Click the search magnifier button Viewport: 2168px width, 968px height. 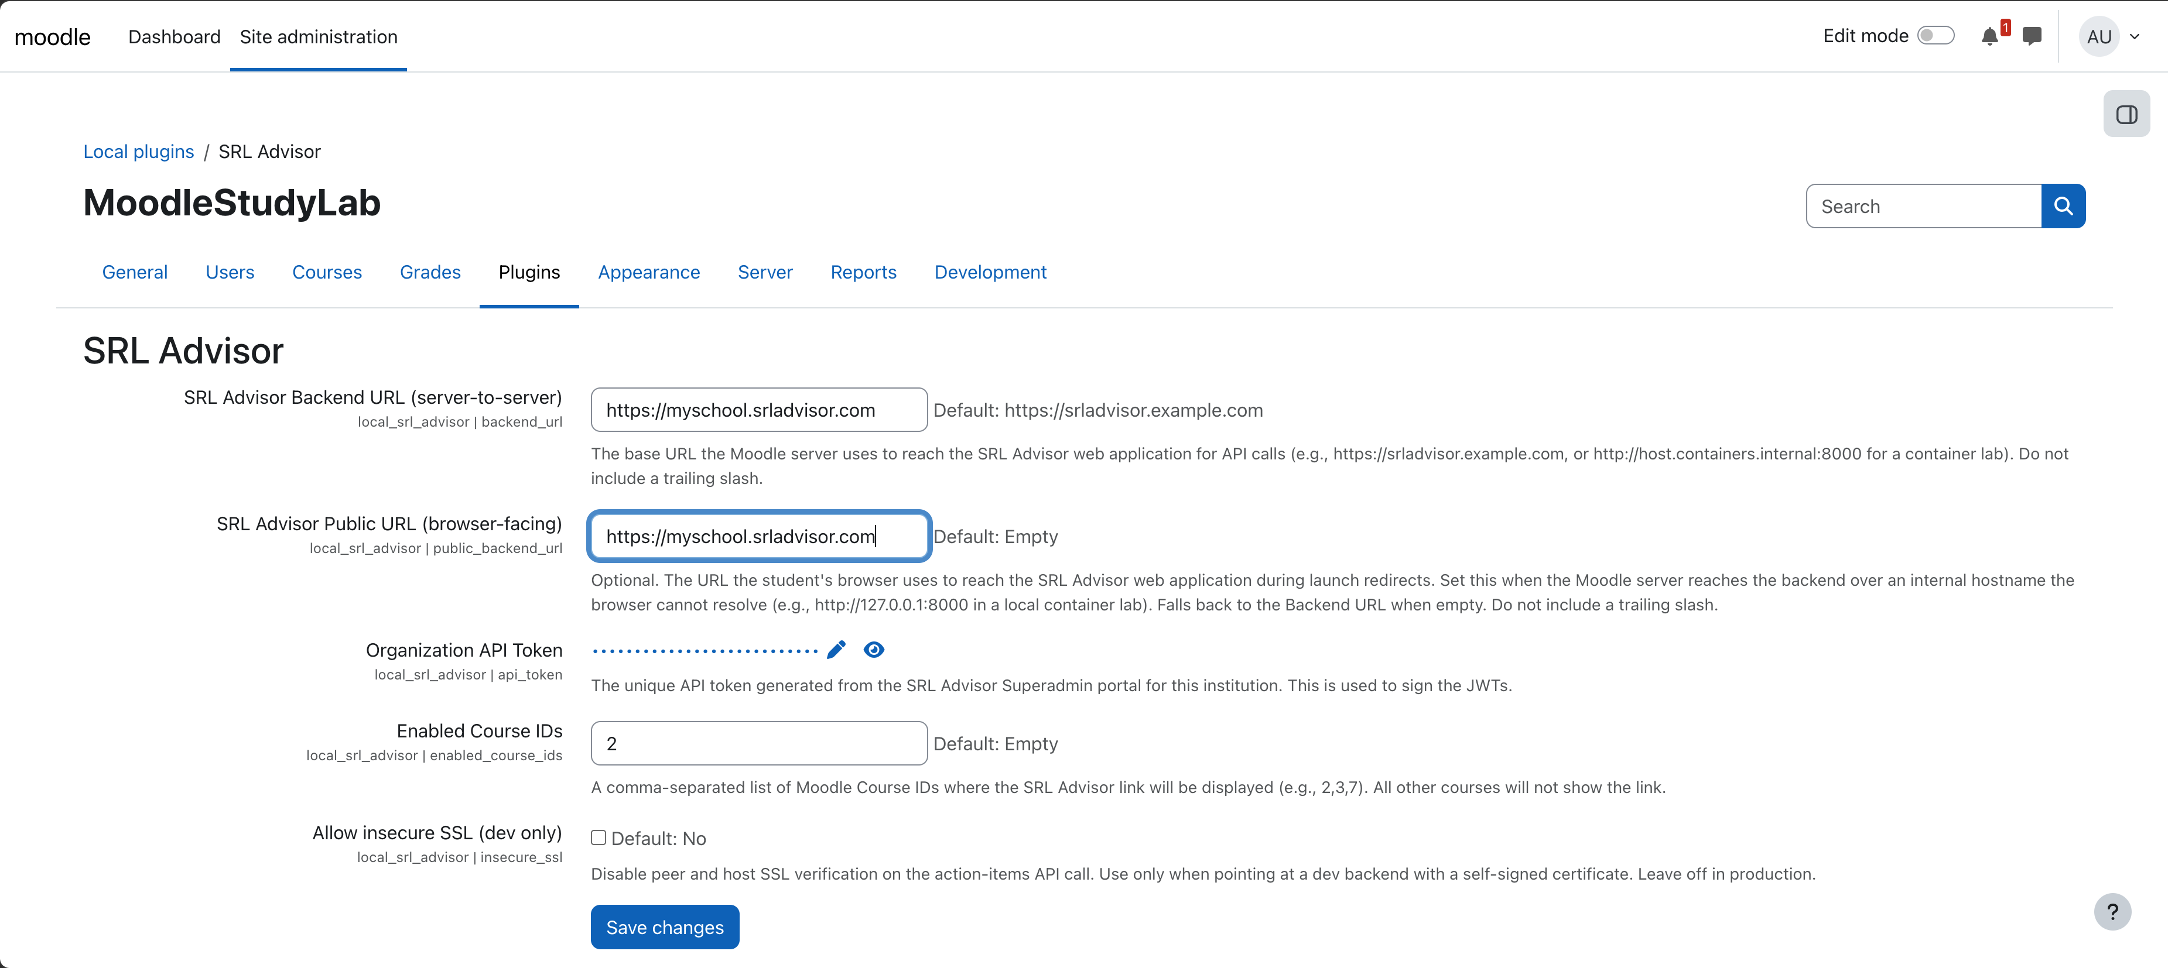(x=2063, y=206)
